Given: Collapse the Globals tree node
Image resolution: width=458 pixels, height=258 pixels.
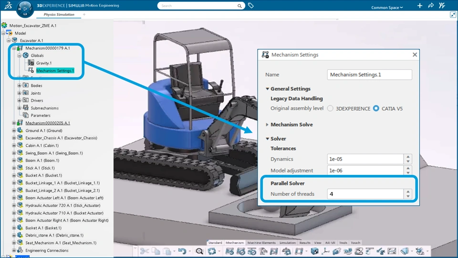Looking at the screenshot, I should (x=19, y=55).
